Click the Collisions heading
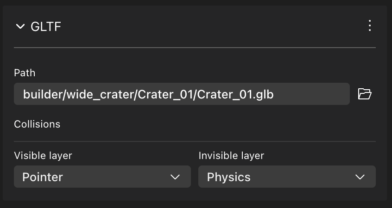The image size is (392, 208). (37, 124)
